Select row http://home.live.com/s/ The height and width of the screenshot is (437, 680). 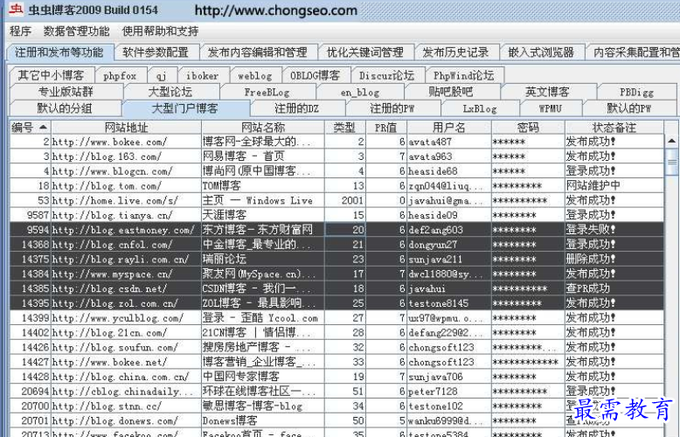337,201
